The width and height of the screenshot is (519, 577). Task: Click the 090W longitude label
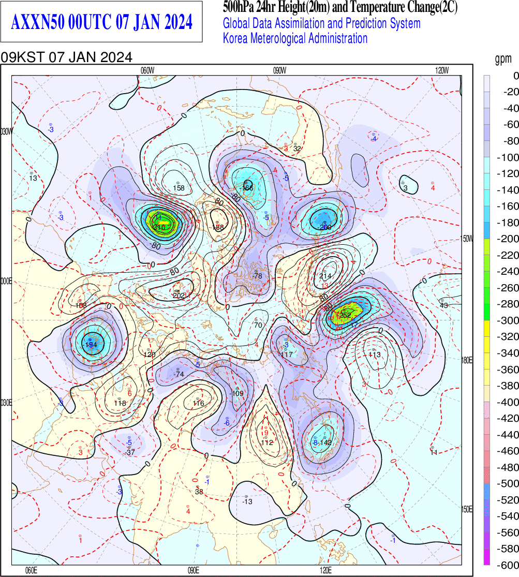coord(279,71)
